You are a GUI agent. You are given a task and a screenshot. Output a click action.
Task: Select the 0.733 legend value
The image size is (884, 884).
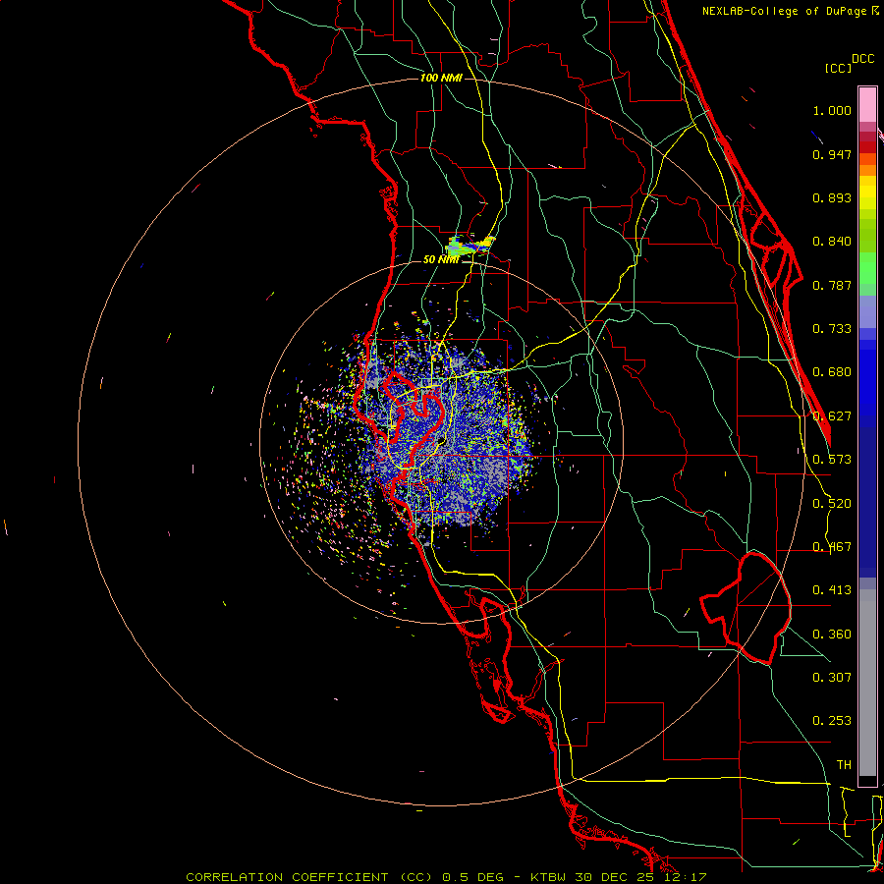tap(832, 329)
